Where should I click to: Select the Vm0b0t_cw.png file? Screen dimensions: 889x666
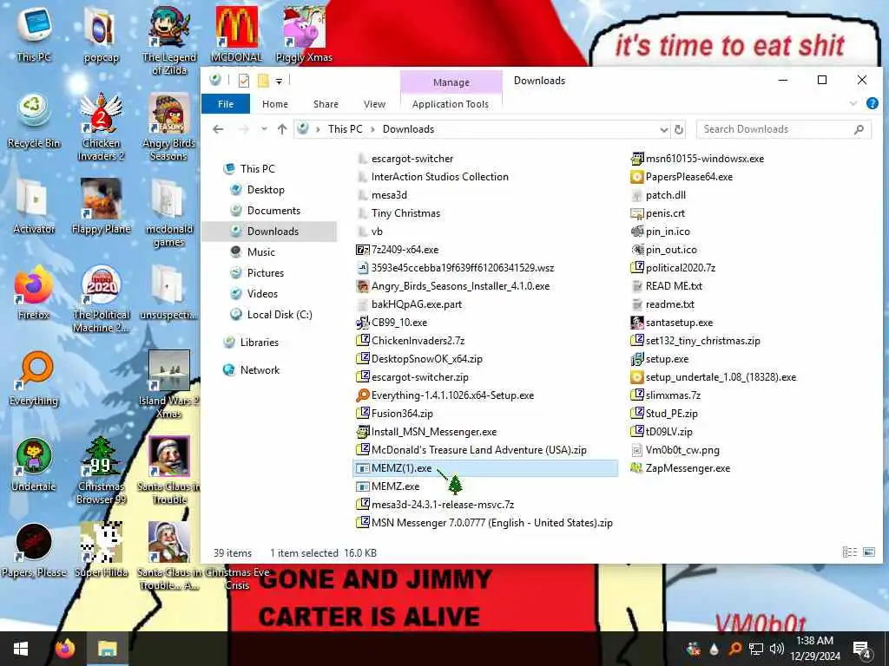click(x=682, y=450)
